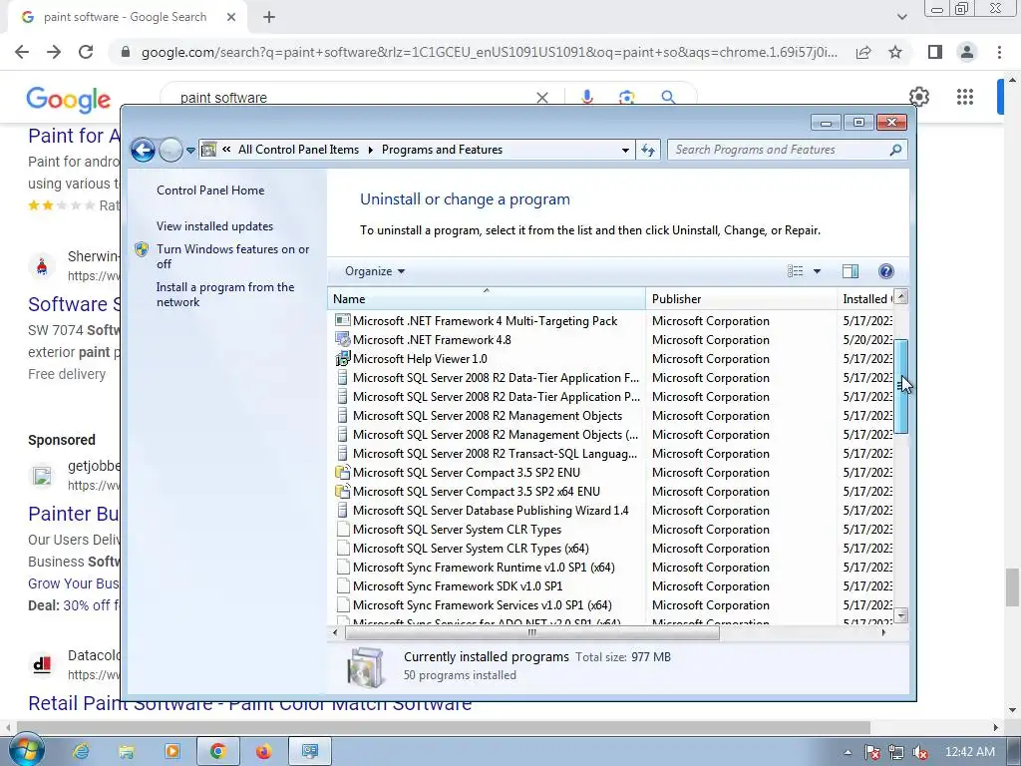Open Internet Explorer from the taskbar
This screenshot has width=1021, height=766.
[x=81, y=752]
